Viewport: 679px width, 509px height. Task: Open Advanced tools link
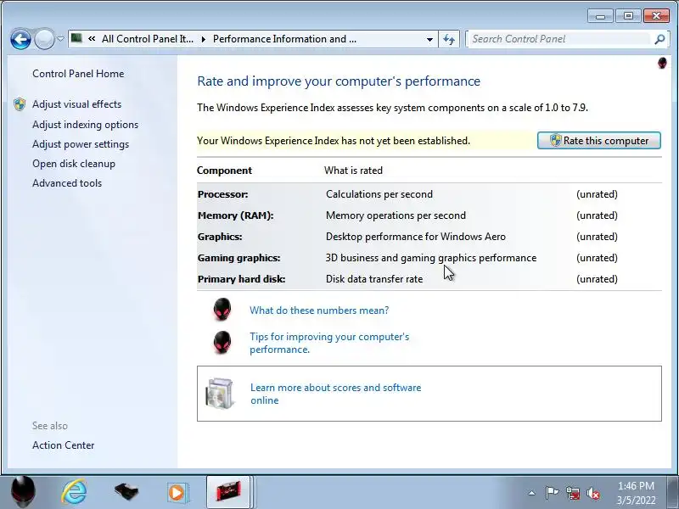(x=67, y=183)
